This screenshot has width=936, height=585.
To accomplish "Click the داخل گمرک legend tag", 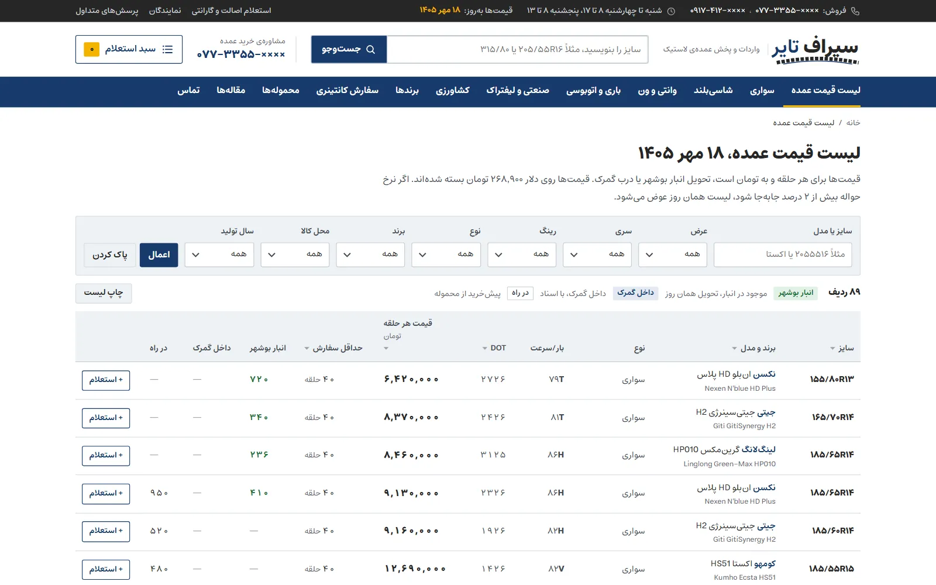I will pyautogui.click(x=636, y=293).
